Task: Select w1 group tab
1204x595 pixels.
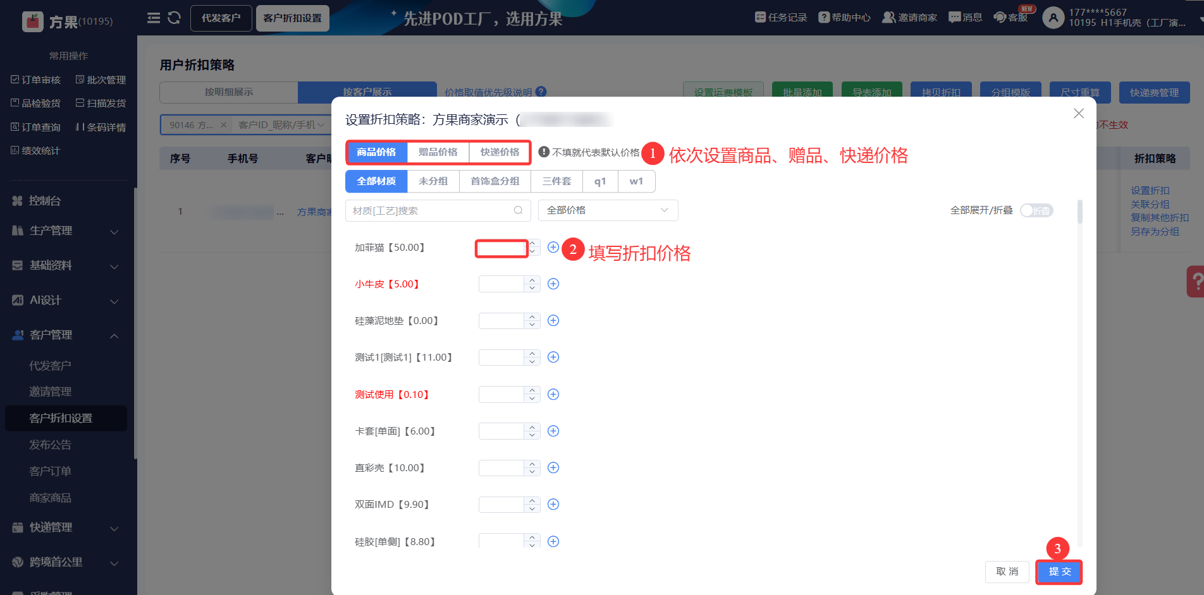Action: (636, 181)
